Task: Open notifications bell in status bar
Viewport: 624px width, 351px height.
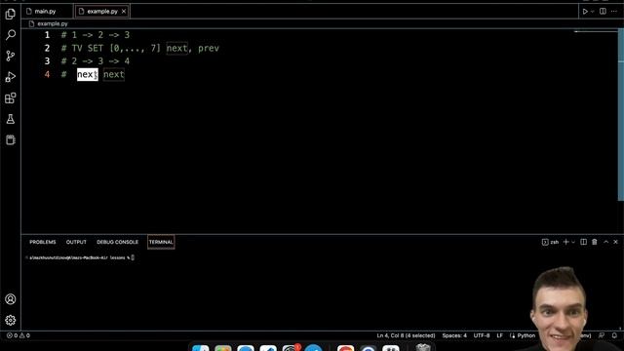Action: 614,335
